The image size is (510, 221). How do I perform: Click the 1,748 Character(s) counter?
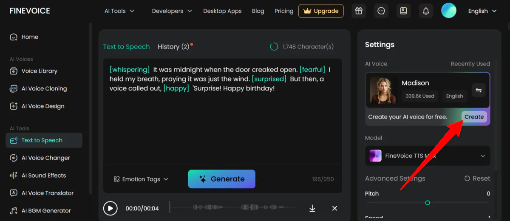[x=308, y=47]
